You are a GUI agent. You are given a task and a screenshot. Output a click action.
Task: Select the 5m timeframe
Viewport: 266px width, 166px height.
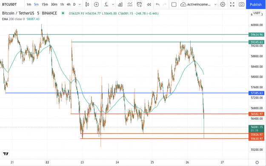(x=36, y=4)
